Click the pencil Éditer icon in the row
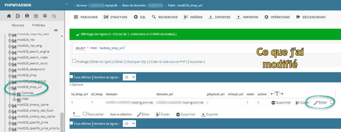The image size is (341, 132). [316, 103]
